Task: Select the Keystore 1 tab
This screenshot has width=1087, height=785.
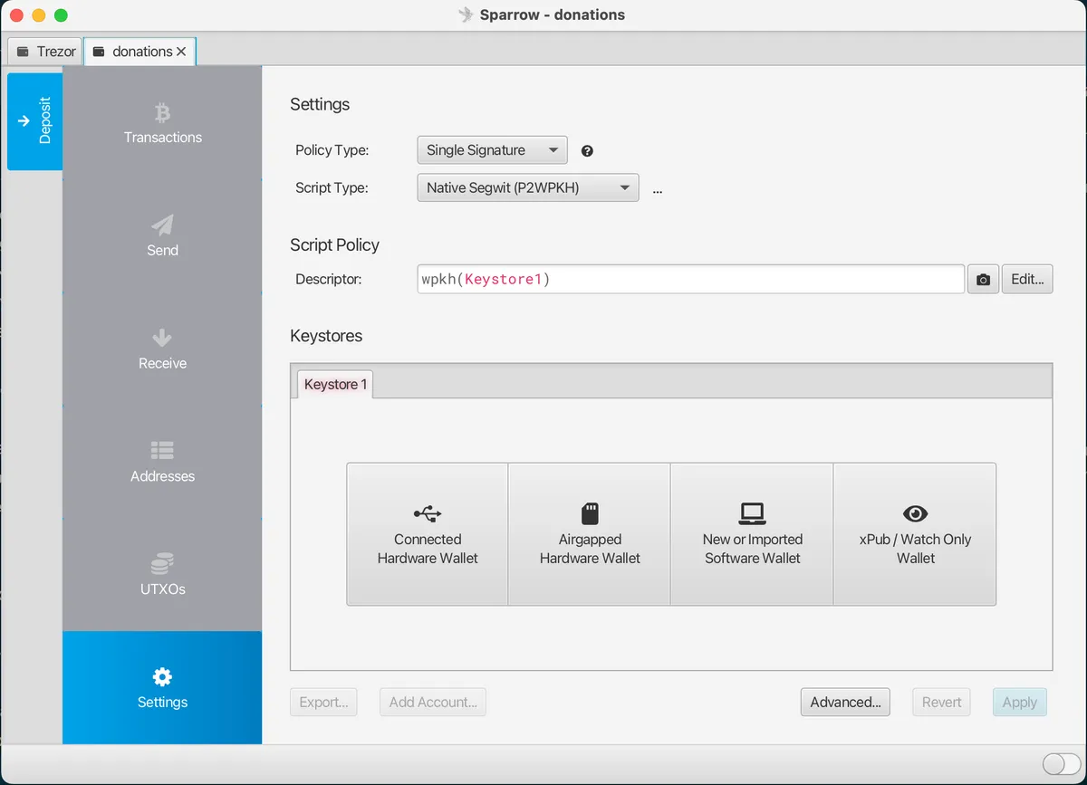Action: pyautogui.click(x=335, y=384)
